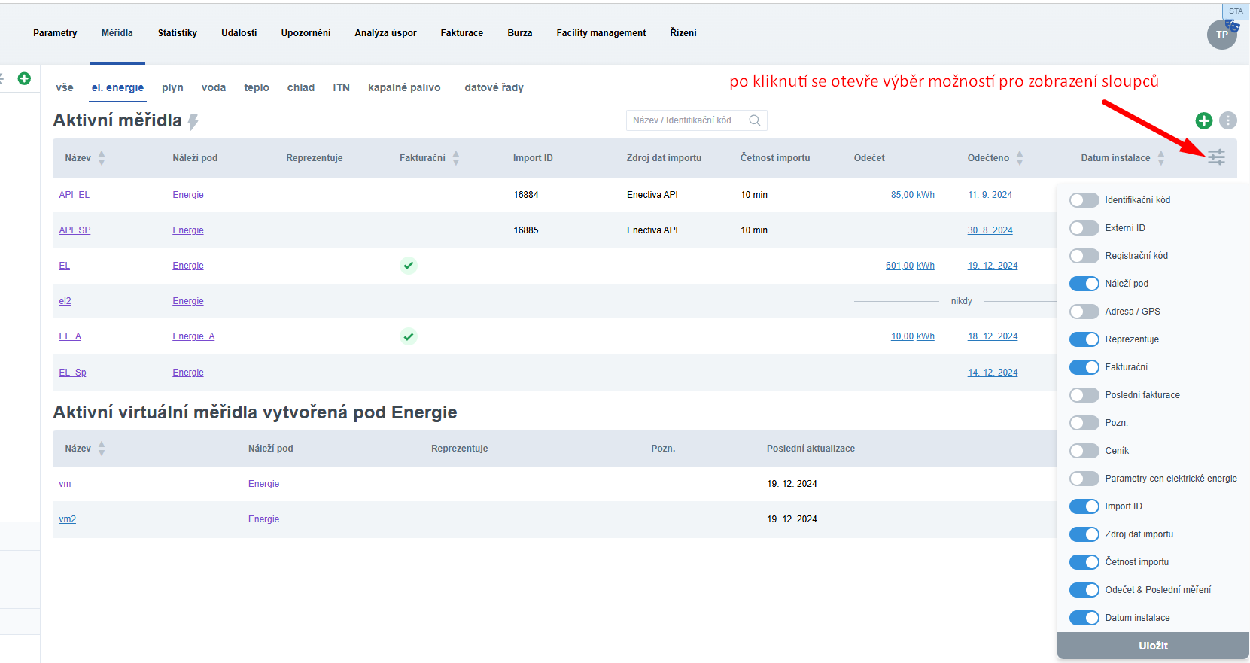This screenshot has height=663, width=1250.
Task: Open the Statistiky menu item
Action: click(x=177, y=33)
